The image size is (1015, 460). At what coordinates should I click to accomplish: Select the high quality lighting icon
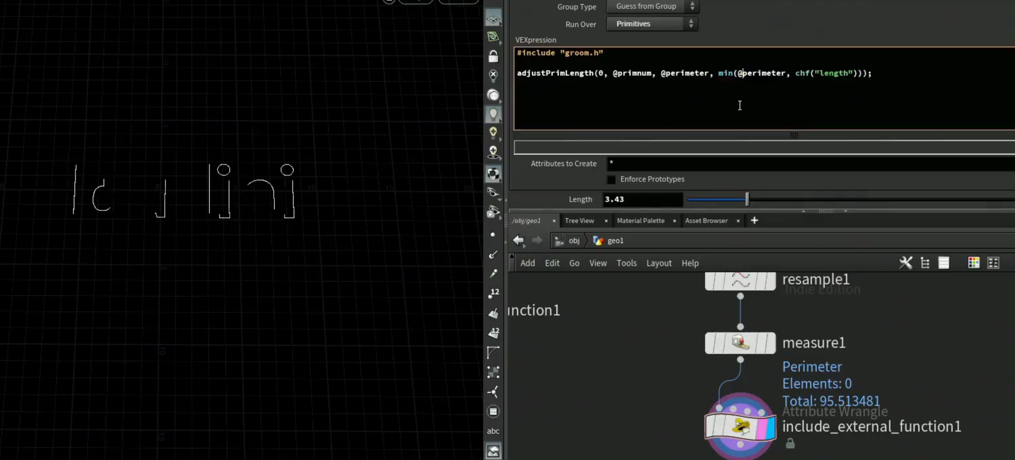[493, 133]
